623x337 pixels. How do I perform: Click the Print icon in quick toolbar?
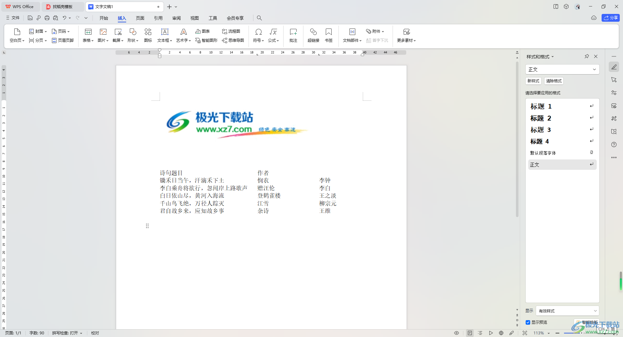pos(47,18)
